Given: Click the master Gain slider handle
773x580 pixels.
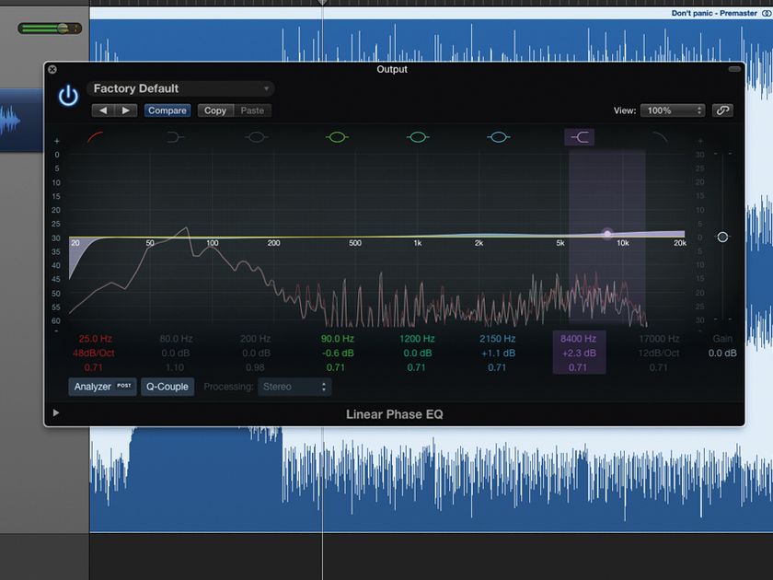Looking at the screenshot, I should point(722,237).
